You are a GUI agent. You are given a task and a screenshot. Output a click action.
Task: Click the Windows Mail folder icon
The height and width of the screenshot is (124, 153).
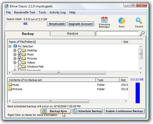(x=24, y=67)
